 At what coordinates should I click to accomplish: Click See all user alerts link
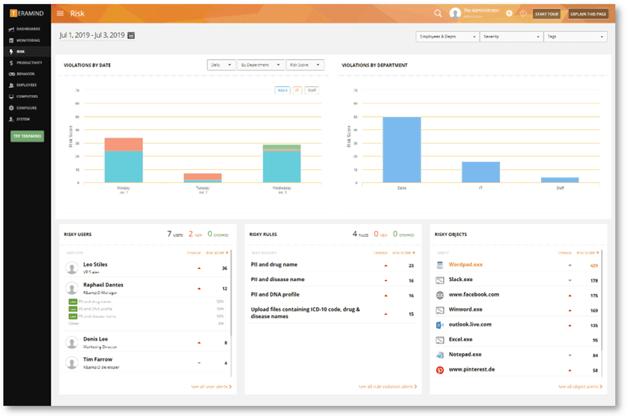point(211,386)
